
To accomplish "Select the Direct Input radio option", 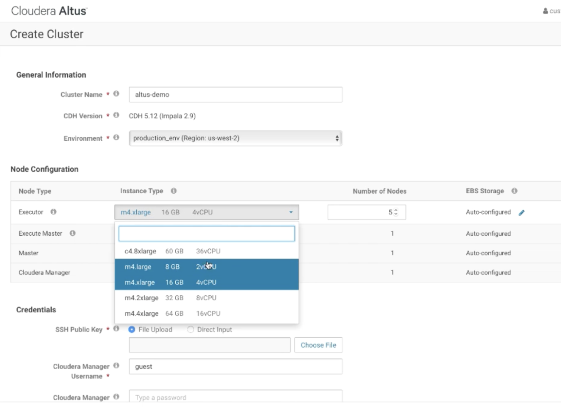I will click(191, 329).
